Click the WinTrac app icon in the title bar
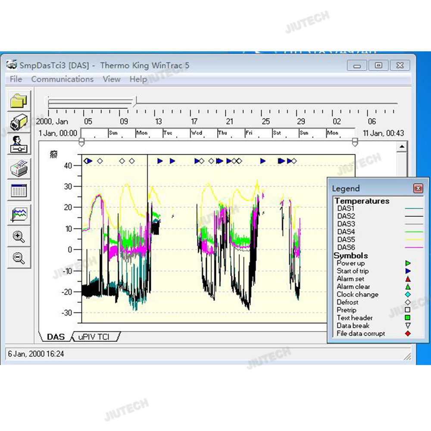431x431 pixels. pos(12,65)
